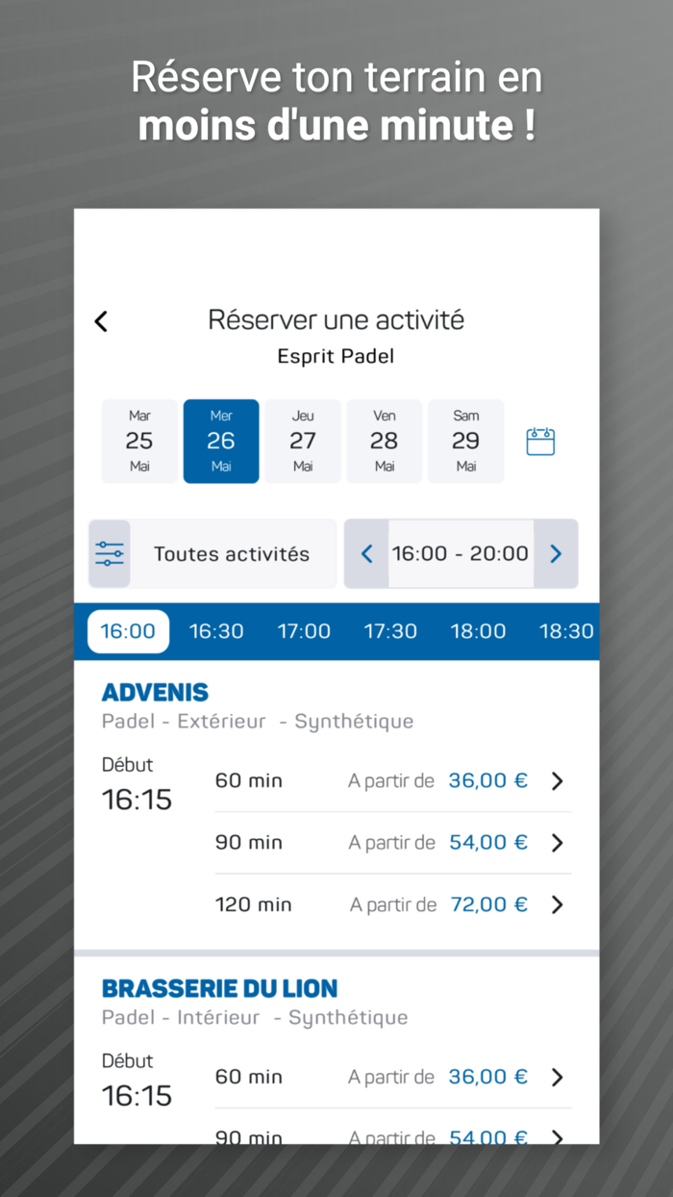The image size is (673, 1197).
Task: Select Thursday 27 May date
Action: pyautogui.click(x=303, y=441)
